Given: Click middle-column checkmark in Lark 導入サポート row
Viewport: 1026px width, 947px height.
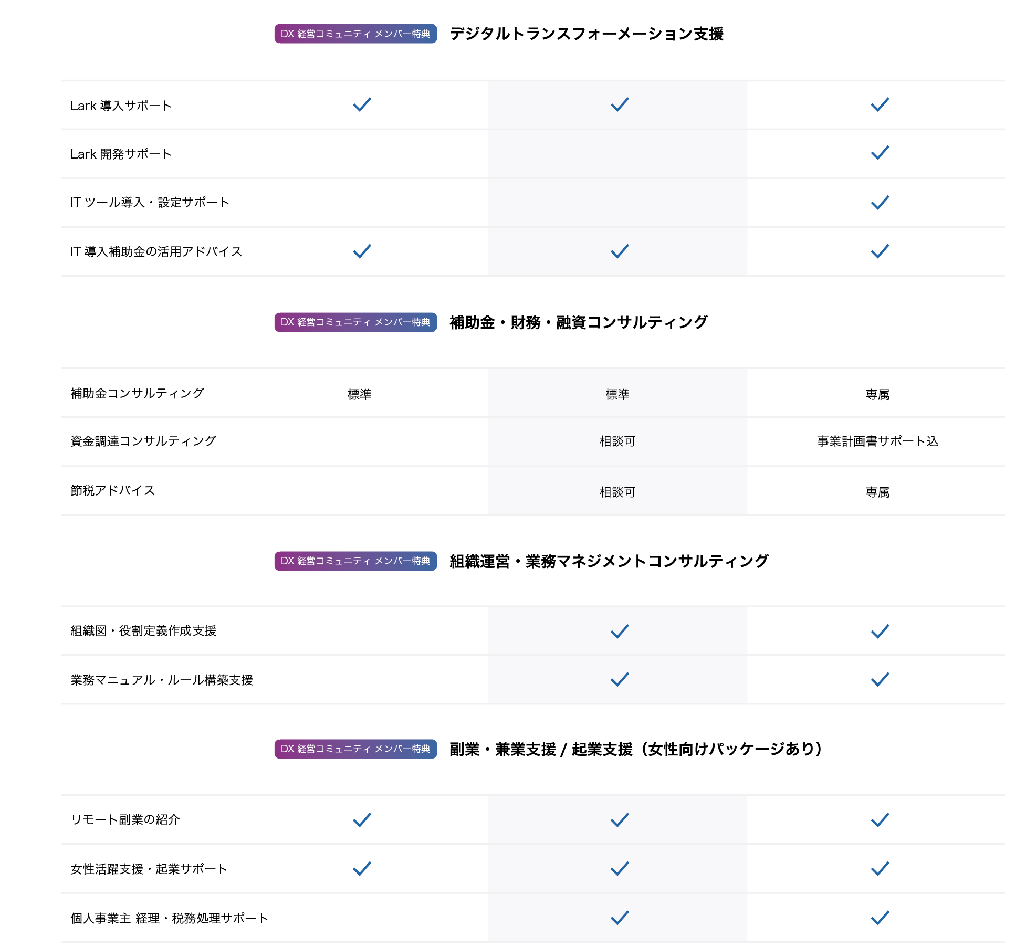Looking at the screenshot, I should click(x=620, y=104).
